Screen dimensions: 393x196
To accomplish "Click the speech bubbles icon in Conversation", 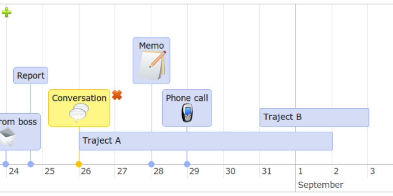I will point(79,113).
